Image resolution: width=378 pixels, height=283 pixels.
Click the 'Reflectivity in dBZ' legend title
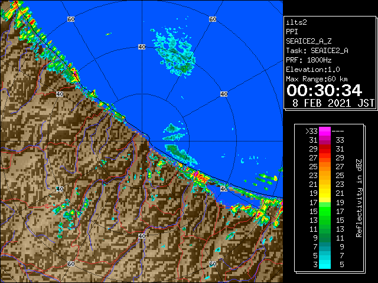(x=359, y=198)
